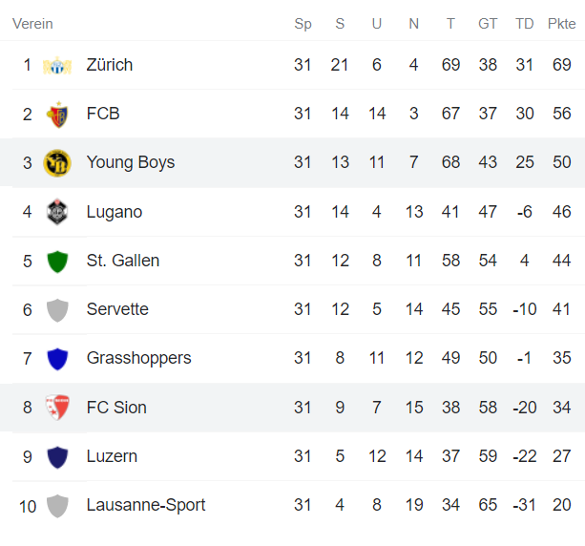Click the grey Servette shield icon
585x546 pixels.
pyautogui.click(x=57, y=310)
